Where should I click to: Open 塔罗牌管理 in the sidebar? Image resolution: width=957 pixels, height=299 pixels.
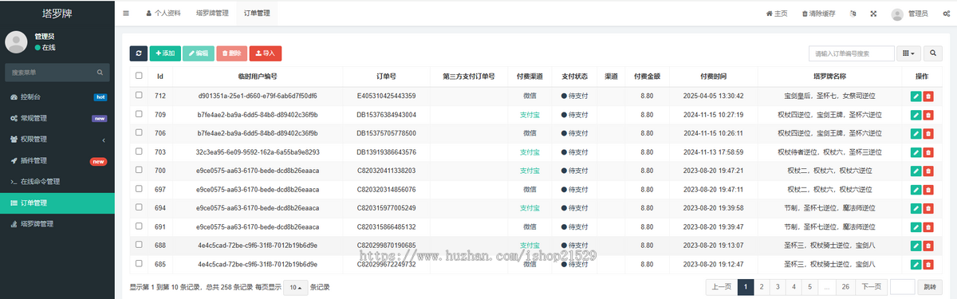57,224
